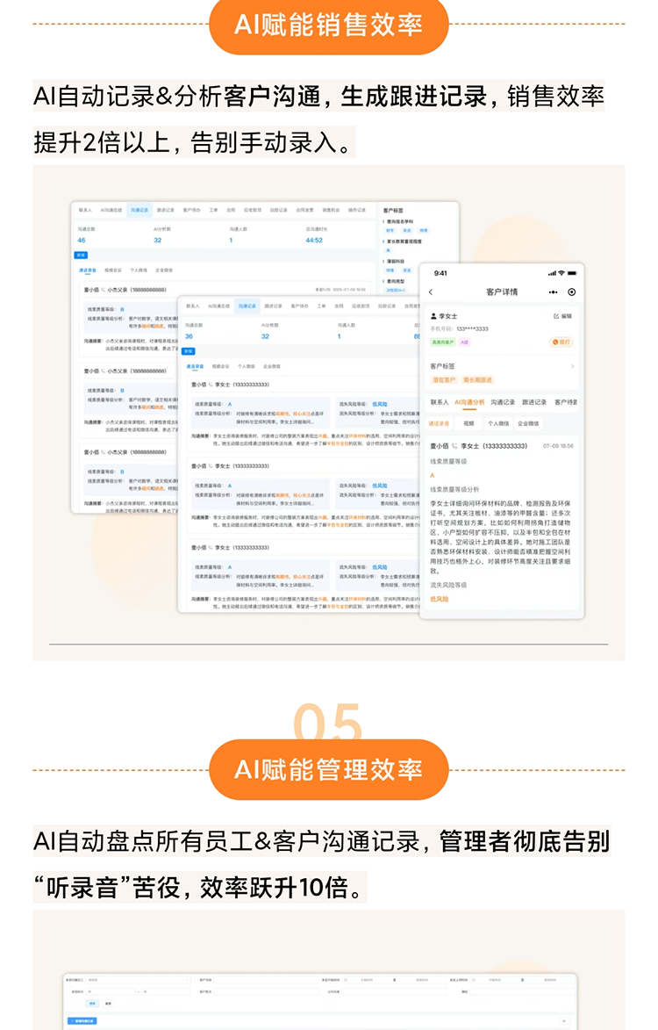This screenshot has height=1030, width=658.
Task: Click the orange AI赋能销售效率 banner
Action: (329, 25)
